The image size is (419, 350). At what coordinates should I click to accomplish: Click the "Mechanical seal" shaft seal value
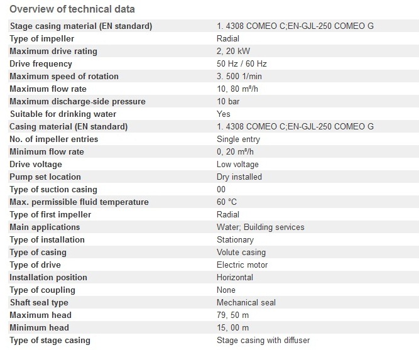246,302
